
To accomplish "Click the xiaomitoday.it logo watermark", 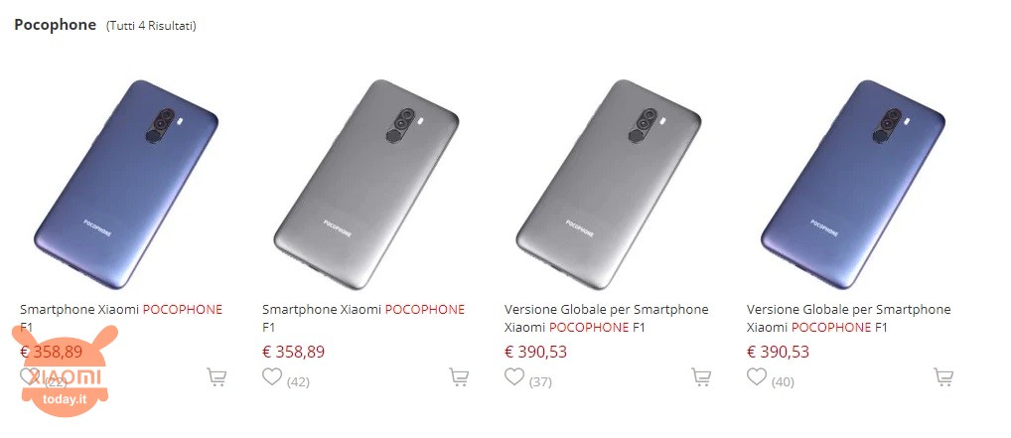I will (65, 370).
